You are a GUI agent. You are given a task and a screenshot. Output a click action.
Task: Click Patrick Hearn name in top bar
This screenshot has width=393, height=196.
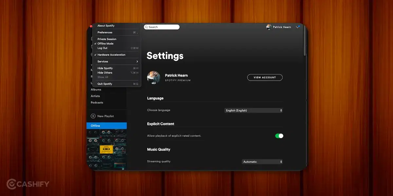282,27
